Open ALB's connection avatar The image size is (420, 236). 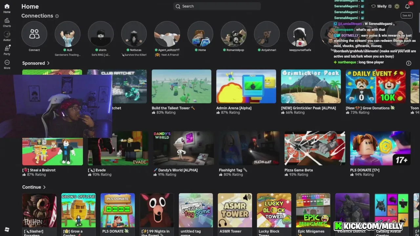[x=68, y=34]
